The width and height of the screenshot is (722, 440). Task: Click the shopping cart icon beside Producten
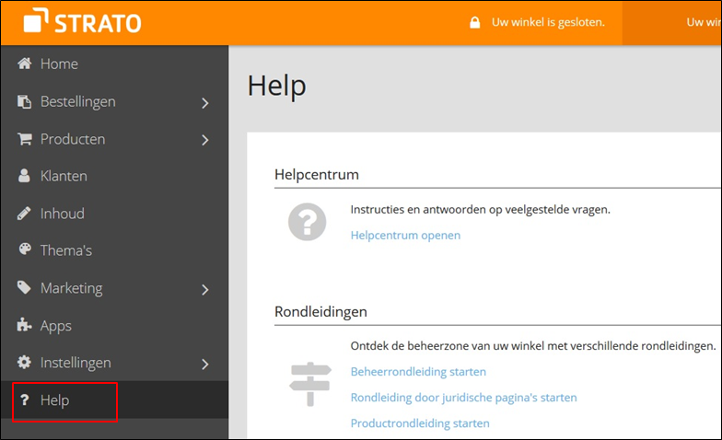tap(24, 138)
